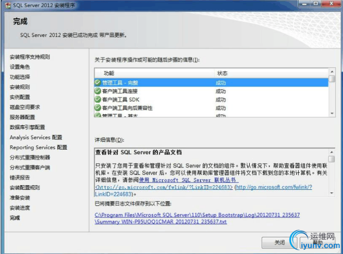Click details box scrollbar down arrow
The width and height of the screenshot is (343, 254).
click(332, 193)
